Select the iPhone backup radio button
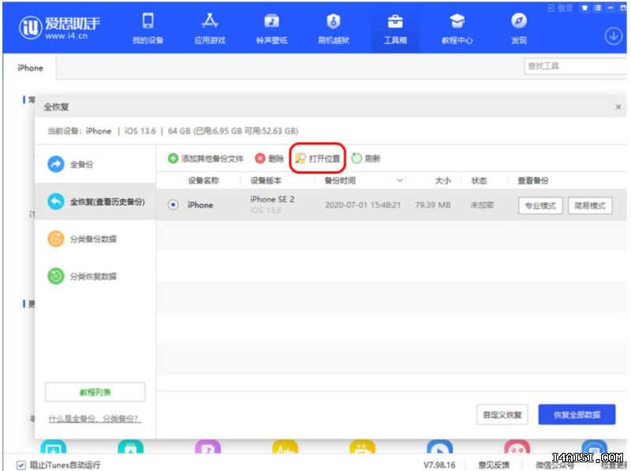Viewport: 631px width, 471px height. point(173,205)
